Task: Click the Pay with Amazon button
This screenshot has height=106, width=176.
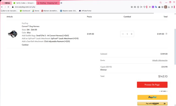Action: (x=152, y=104)
